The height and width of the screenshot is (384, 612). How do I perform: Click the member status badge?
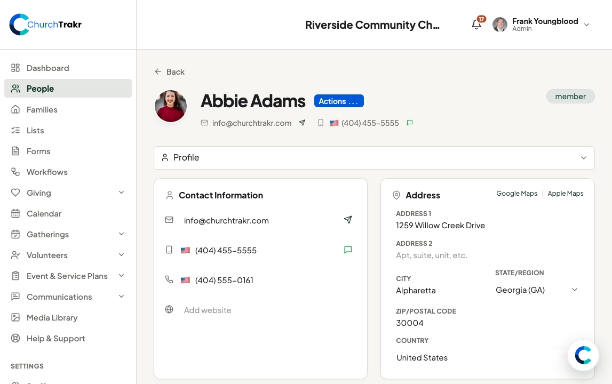(x=570, y=97)
